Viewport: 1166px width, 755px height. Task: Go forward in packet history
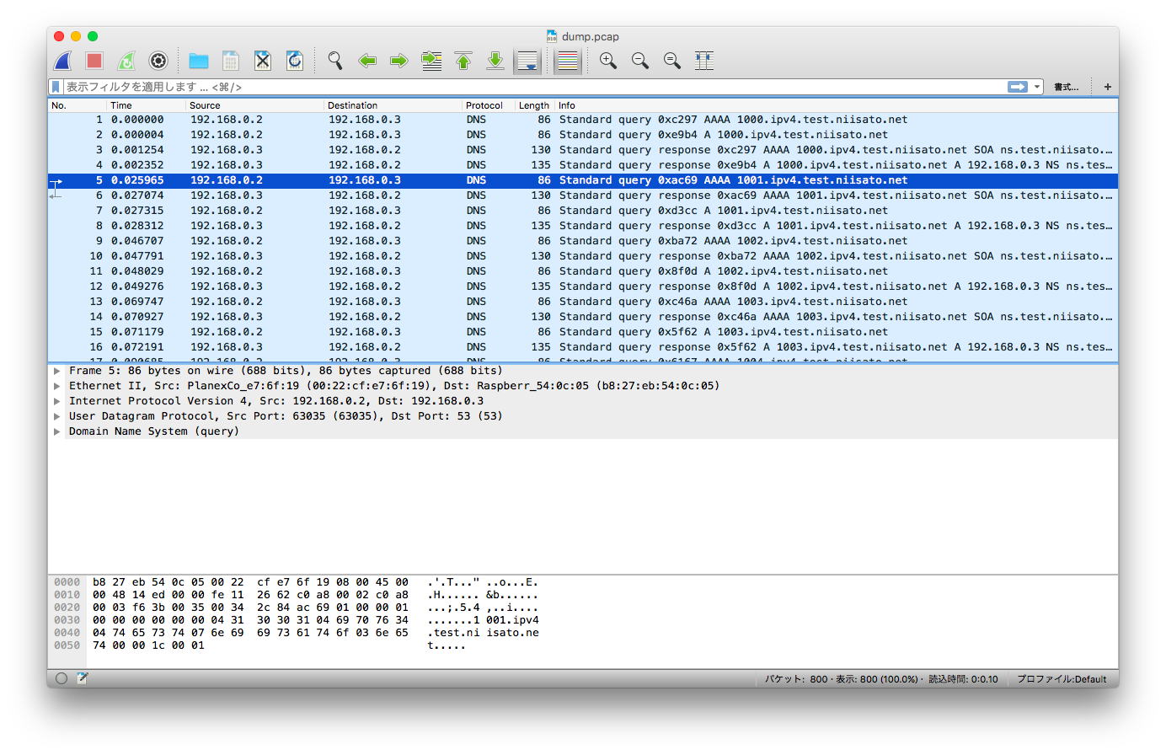(399, 61)
